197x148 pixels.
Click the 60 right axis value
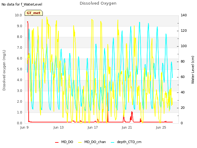tap(183, 77)
